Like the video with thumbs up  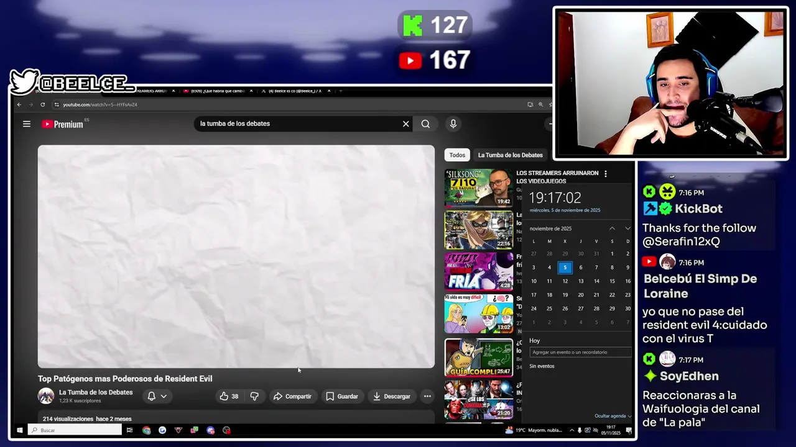coord(229,396)
